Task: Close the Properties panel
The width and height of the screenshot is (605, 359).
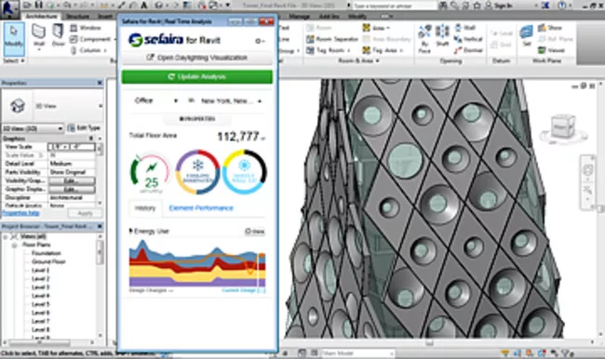Action: click(100, 83)
